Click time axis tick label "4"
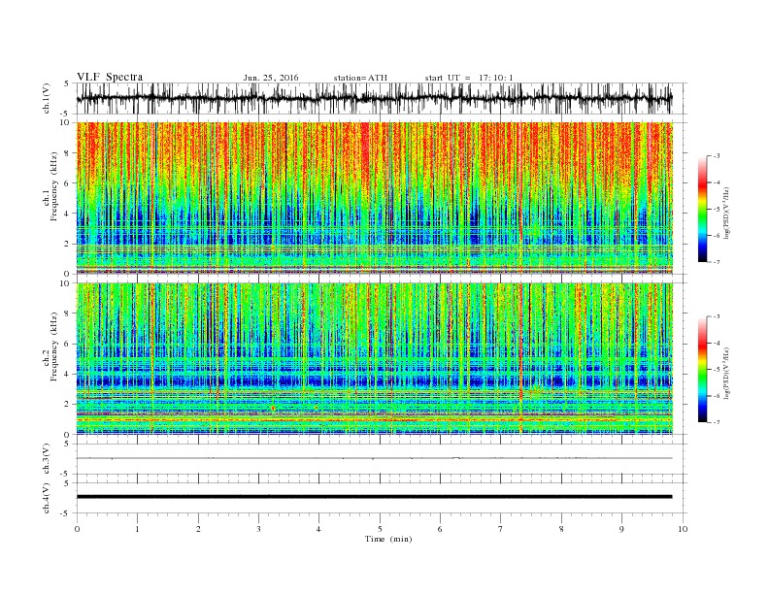The width and height of the screenshot is (769, 594). coord(318,529)
